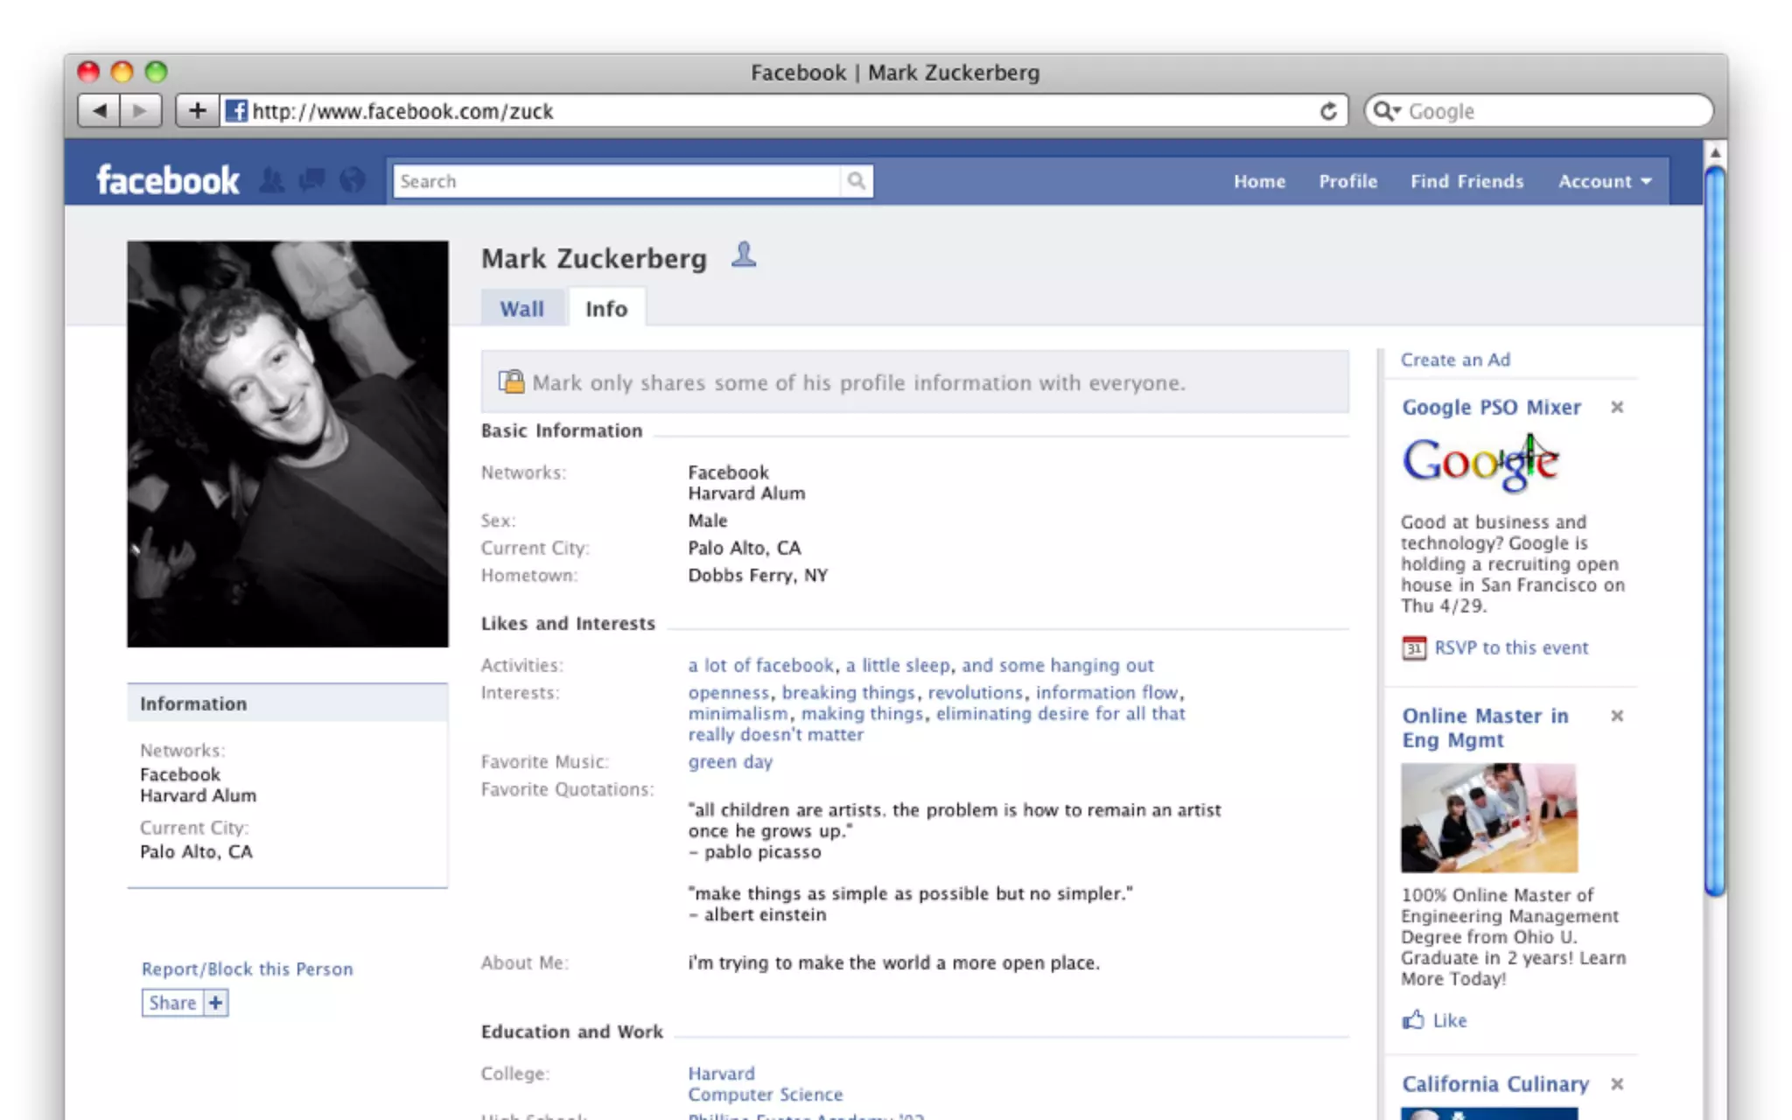Click Report/Block this Person link
This screenshot has width=1792, height=1120.
[x=247, y=969]
